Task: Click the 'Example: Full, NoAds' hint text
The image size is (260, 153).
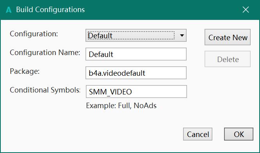Action: [121, 106]
